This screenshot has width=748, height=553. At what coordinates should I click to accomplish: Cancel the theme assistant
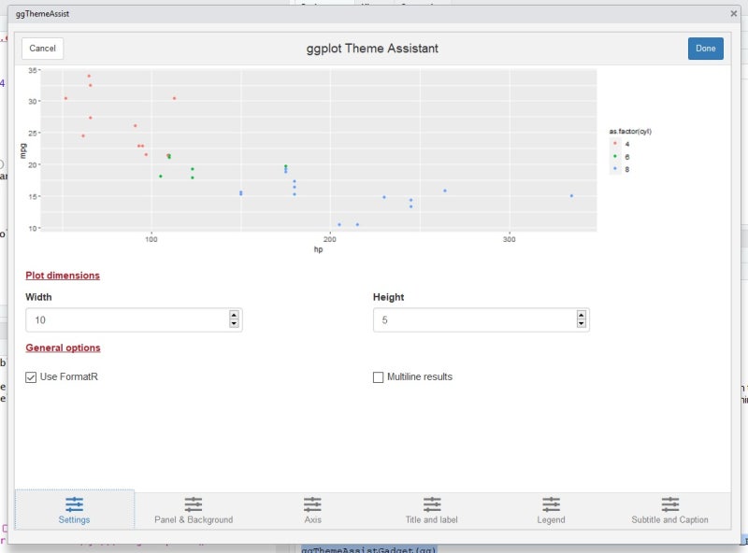(42, 49)
